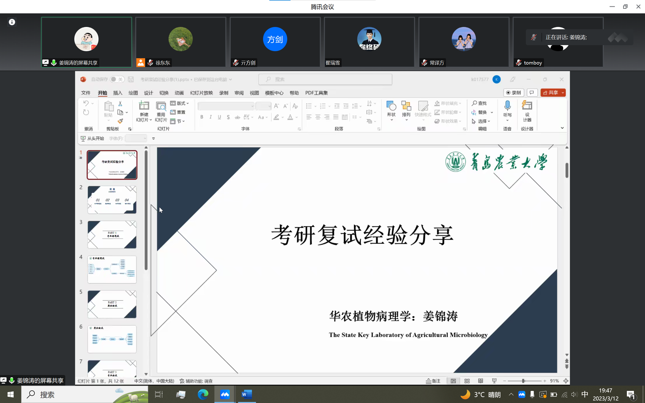
Task: Open the Designer icon
Action: (527, 106)
